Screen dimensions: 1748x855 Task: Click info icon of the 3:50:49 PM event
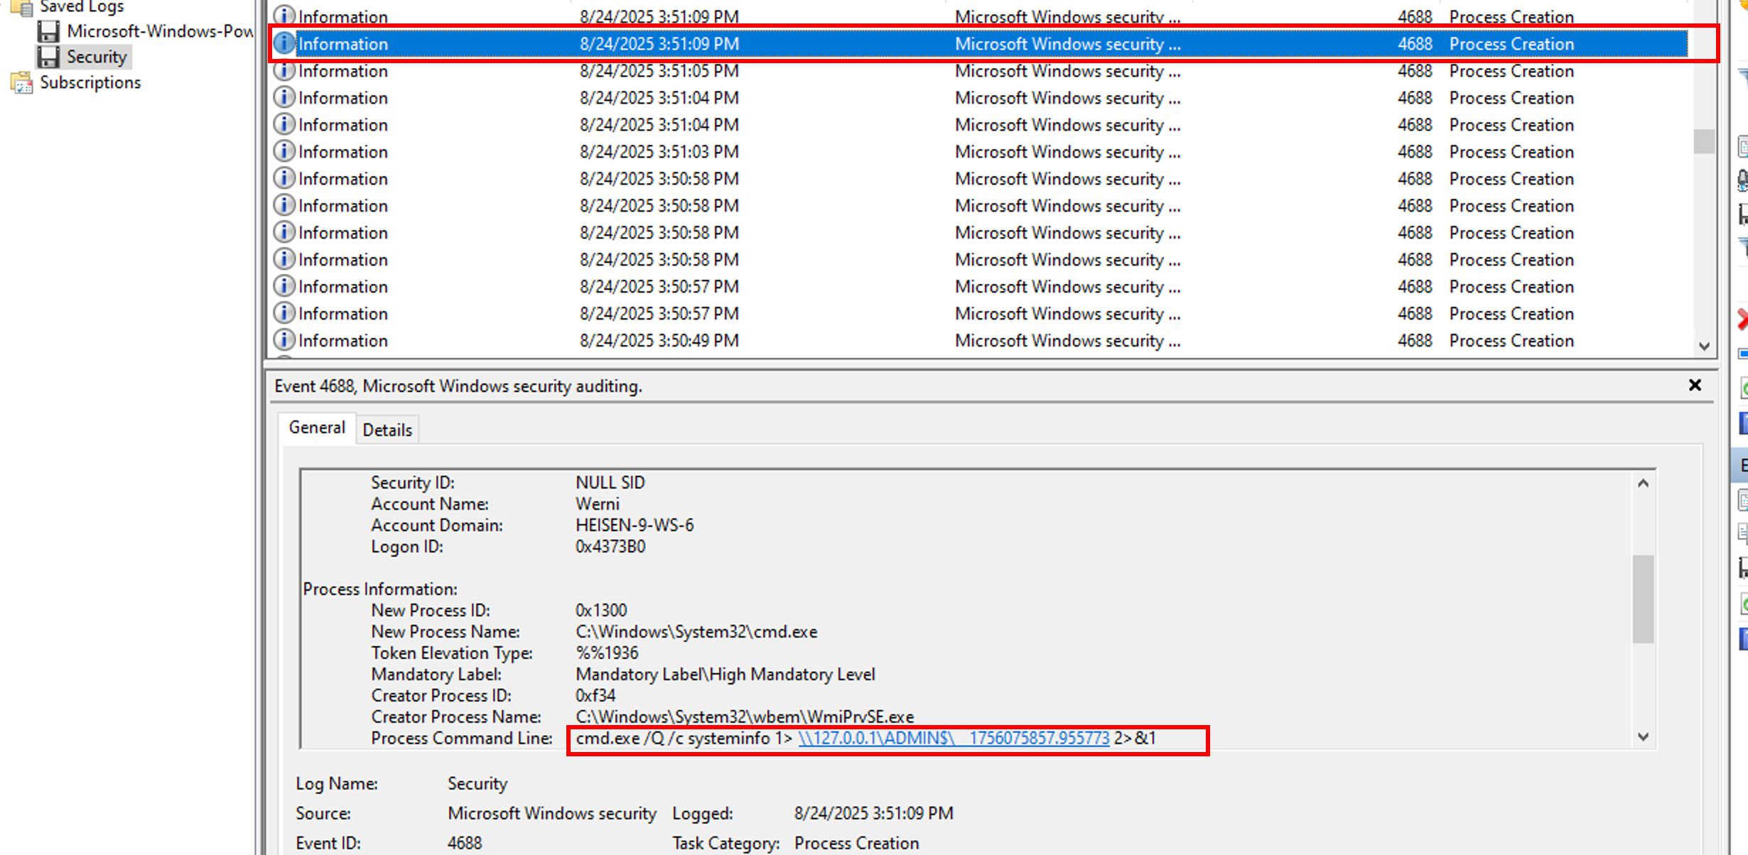point(284,341)
